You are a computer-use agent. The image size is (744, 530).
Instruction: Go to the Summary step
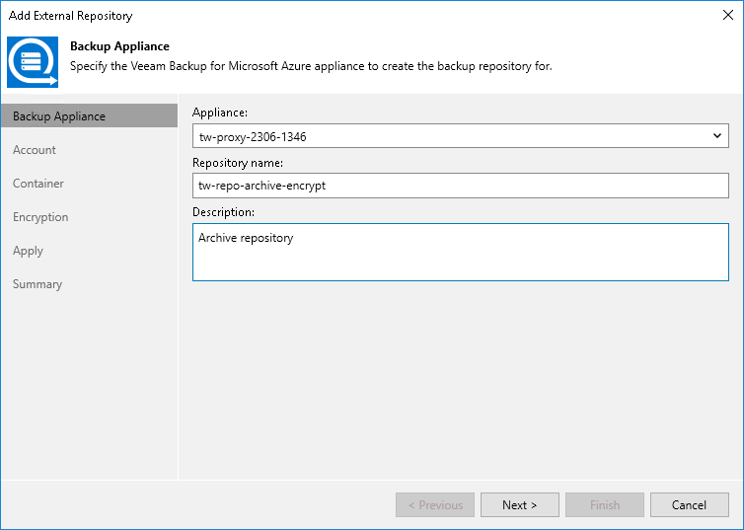coord(37,284)
